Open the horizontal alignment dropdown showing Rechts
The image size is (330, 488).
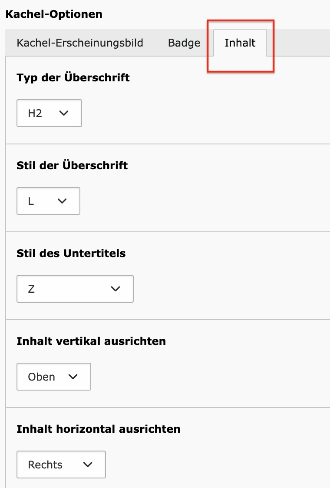click(x=61, y=465)
